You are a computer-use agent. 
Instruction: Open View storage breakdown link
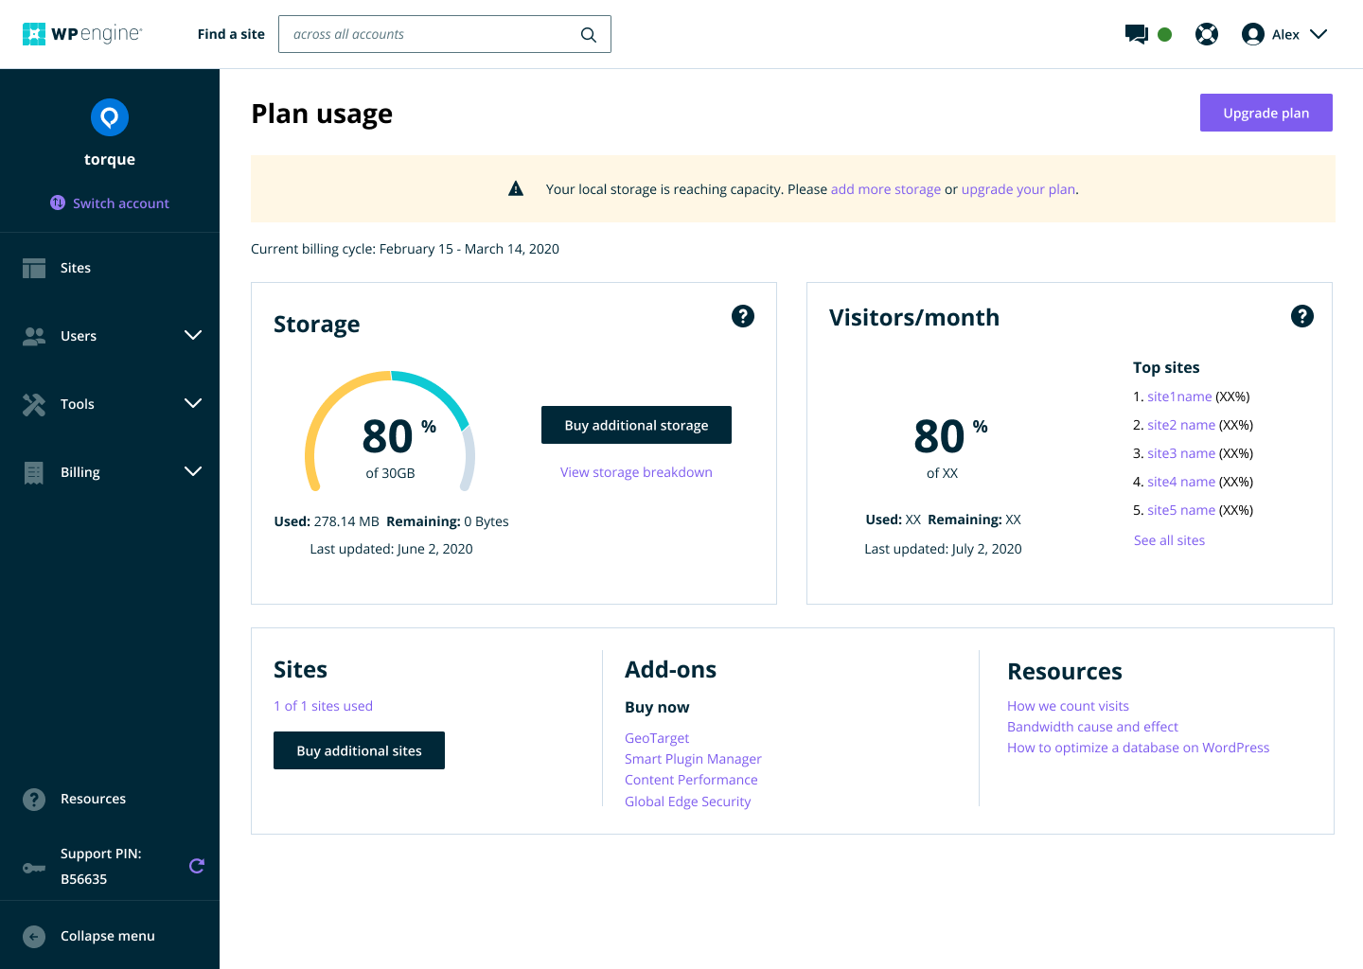tap(636, 472)
